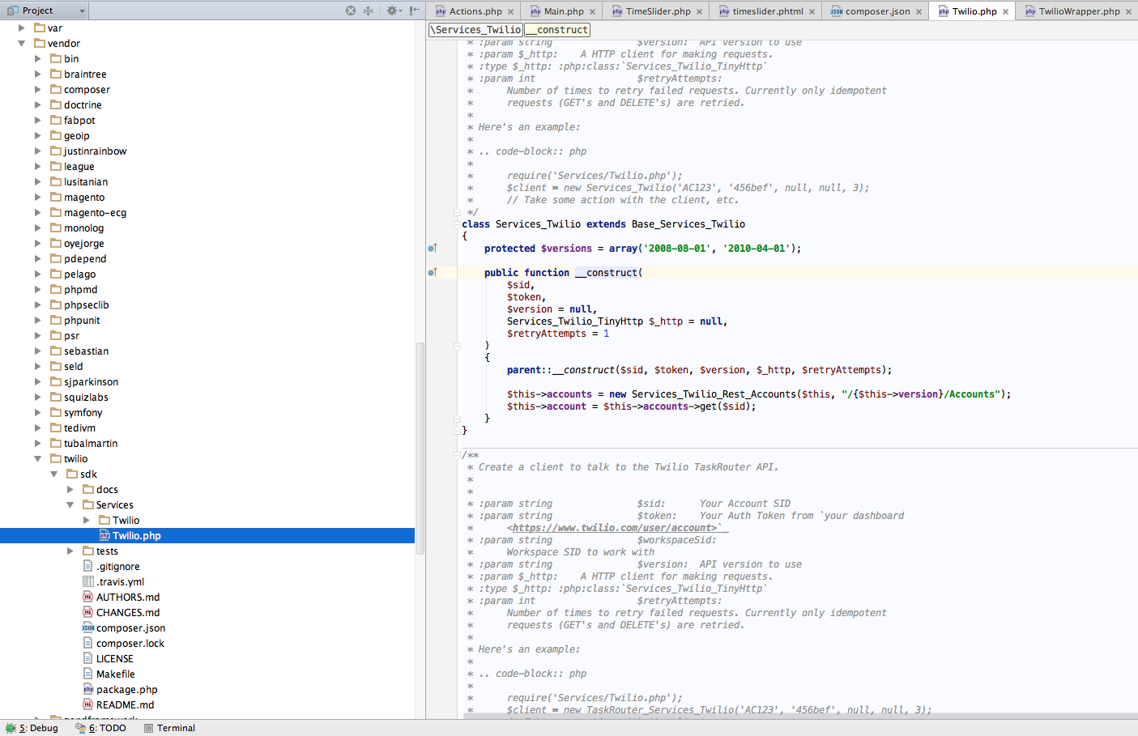1138x736 pixels.
Task: Click the '$retryAttempts = 1' parameter line
Action: [x=558, y=334]
